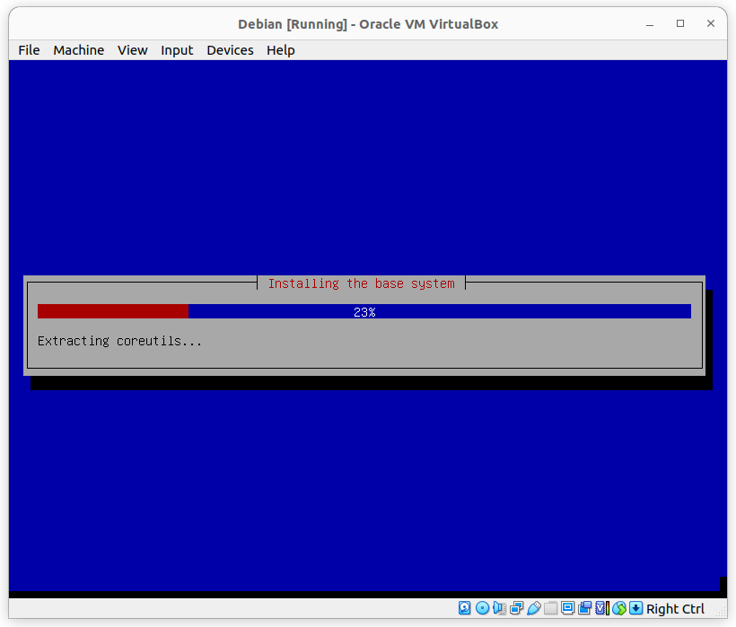Screen dimensions: 736x627
Task: Open the USB devices status icon
Action: tap(531, 607)
